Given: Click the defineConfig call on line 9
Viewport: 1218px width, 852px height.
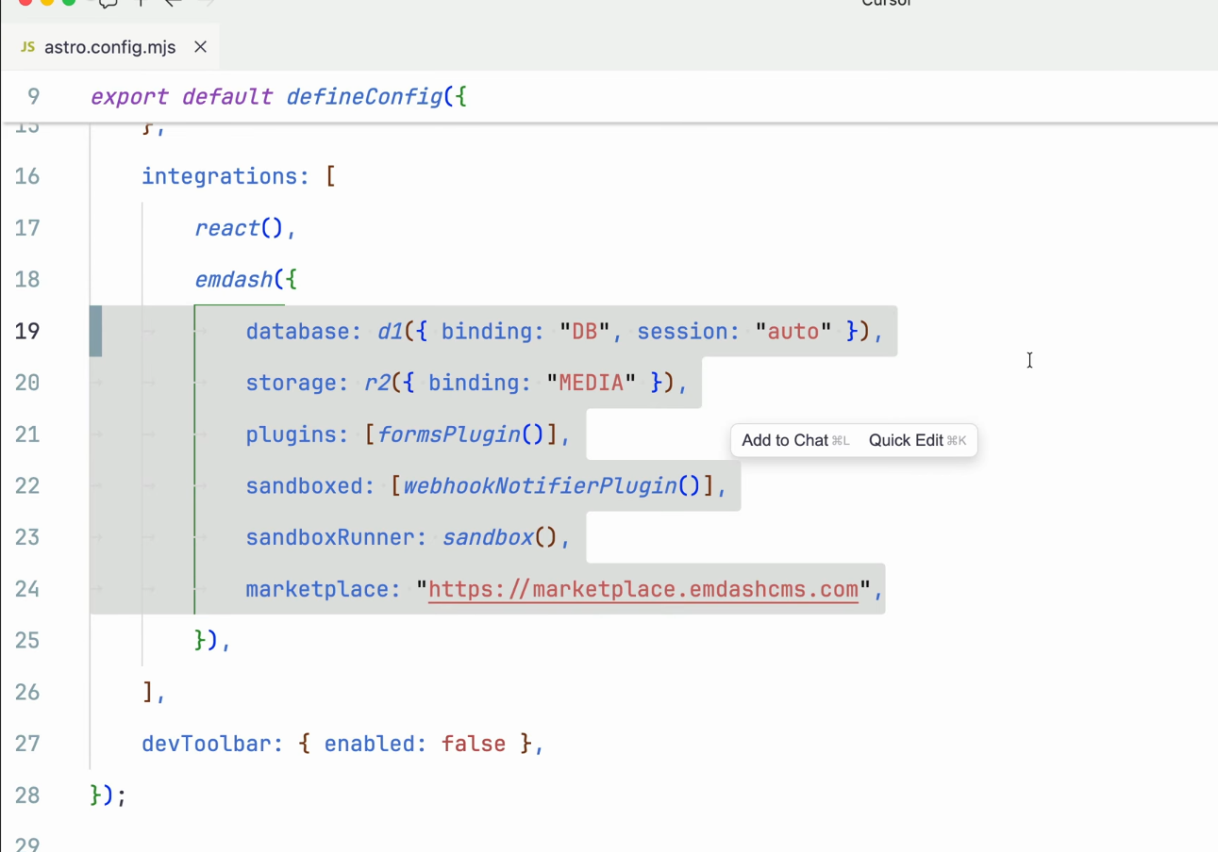Looking at the screenshot, I should [x=364, y=96].
